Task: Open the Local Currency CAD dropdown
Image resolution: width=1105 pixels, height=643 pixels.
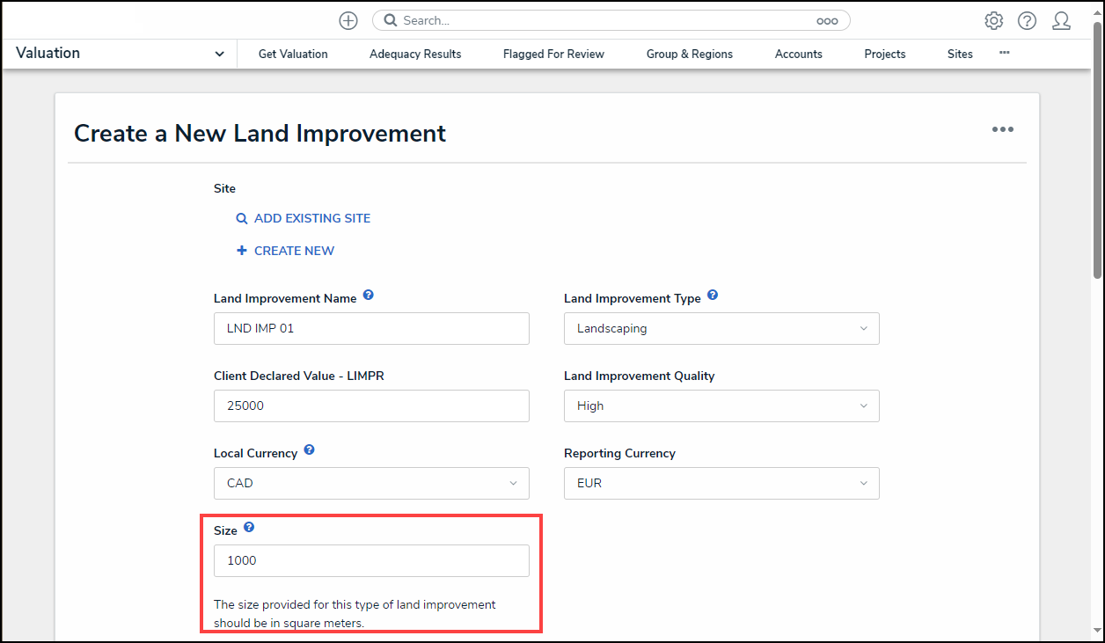Action: point(371,483)
